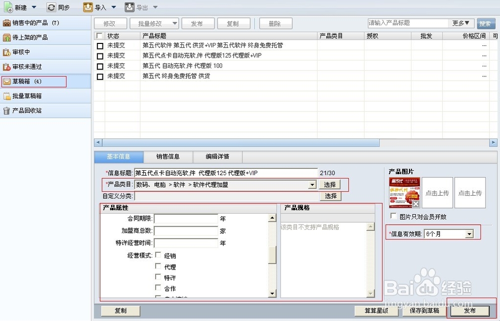The image size is (500, 321).
Task: Sort by the 产品标题 column header
Action: pyautogui.click(x=228, y=35)
